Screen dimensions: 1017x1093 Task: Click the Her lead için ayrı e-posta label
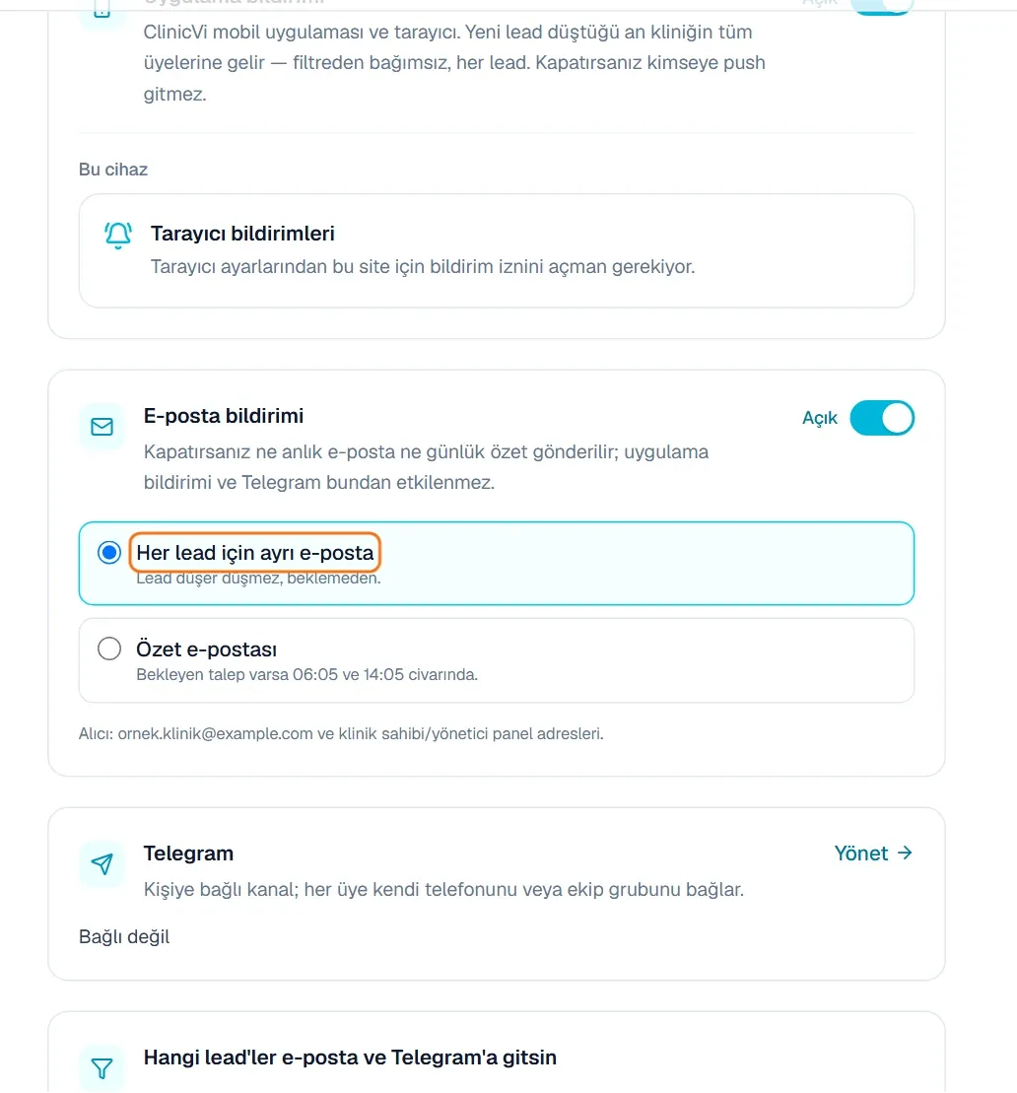[255, 553]
